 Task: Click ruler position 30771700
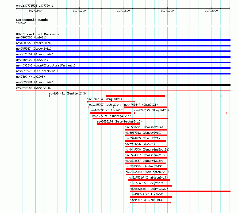pos(79,11)
